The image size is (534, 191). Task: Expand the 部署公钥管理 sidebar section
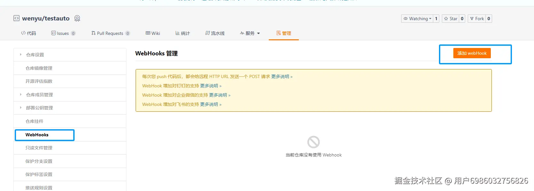pyautogui.click(x=39, y=108)
